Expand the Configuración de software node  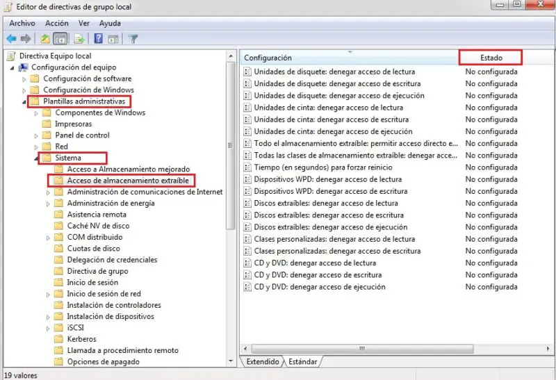click(24, 79)
